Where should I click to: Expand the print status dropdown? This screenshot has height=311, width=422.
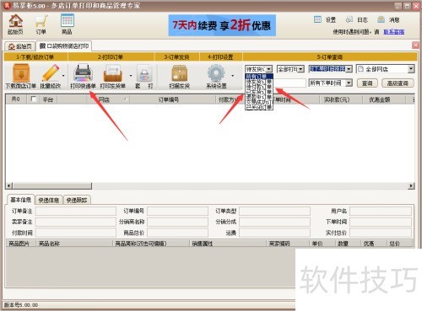(301, 69)
